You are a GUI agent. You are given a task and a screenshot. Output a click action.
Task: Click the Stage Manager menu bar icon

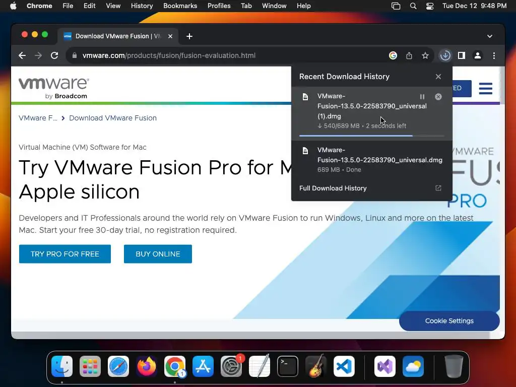(x=396, y=6)
